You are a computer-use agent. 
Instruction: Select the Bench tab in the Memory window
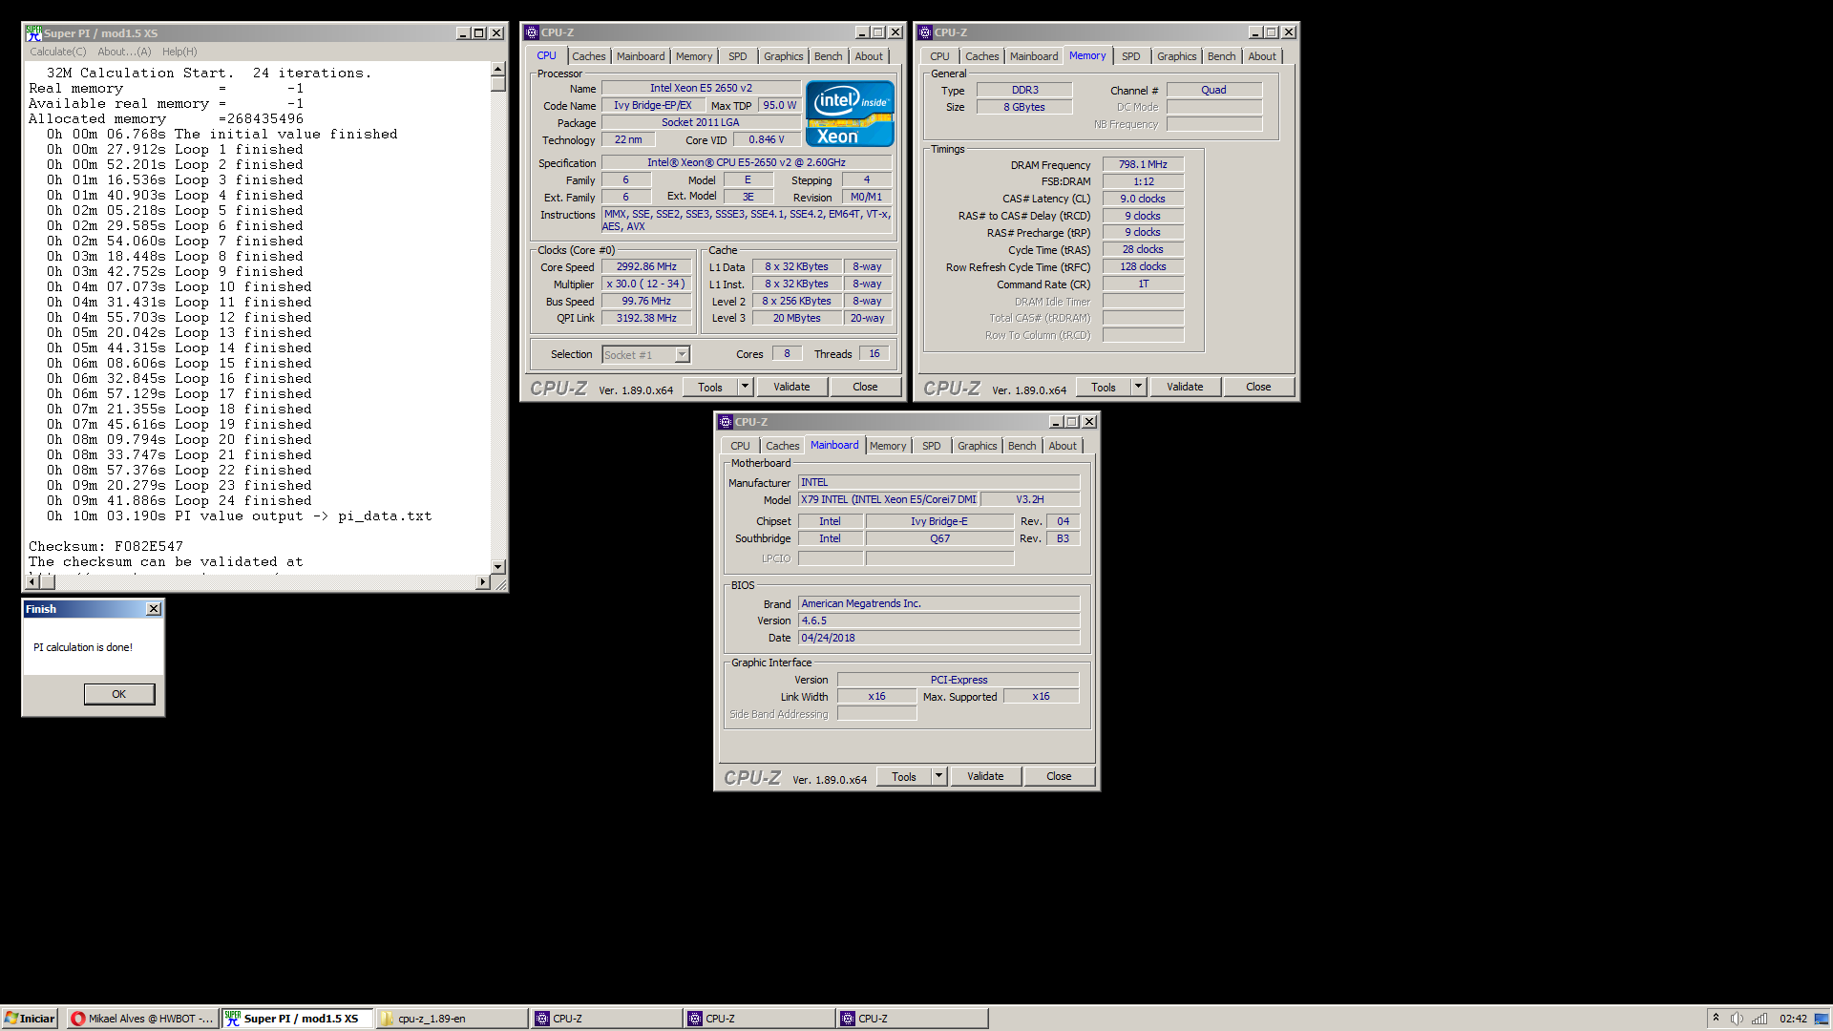tap(1222, 56)
